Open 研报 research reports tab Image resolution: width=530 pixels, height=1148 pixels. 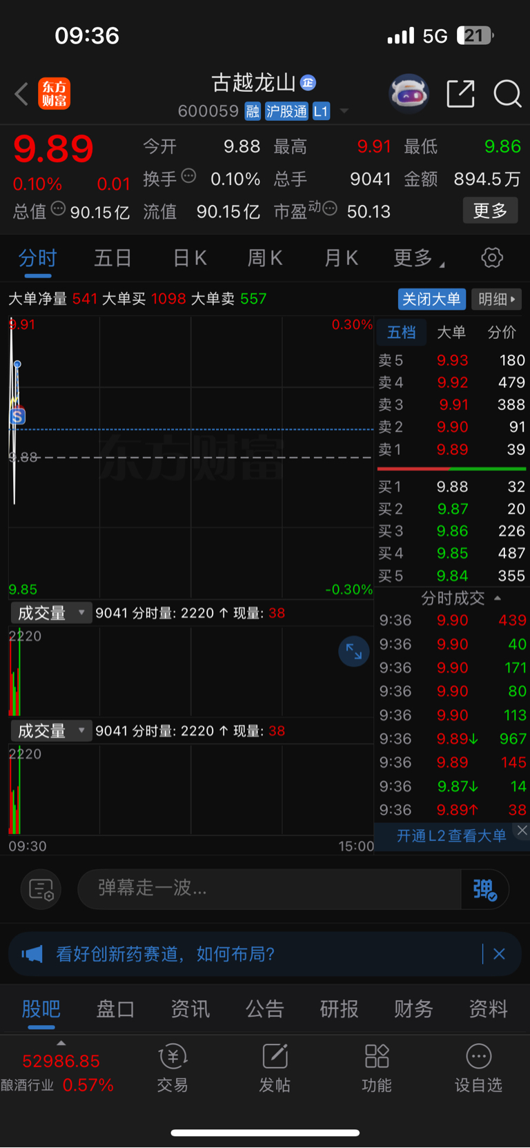339,1009
